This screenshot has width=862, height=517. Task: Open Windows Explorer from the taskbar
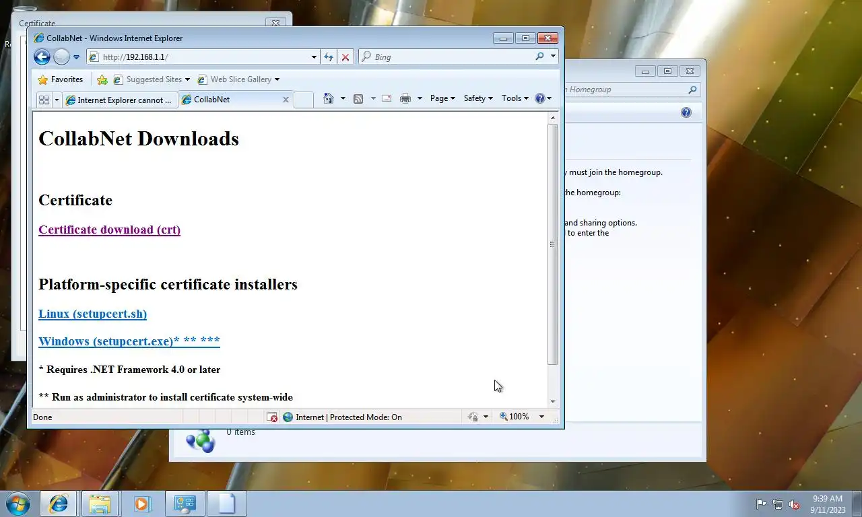pos(100,504)
